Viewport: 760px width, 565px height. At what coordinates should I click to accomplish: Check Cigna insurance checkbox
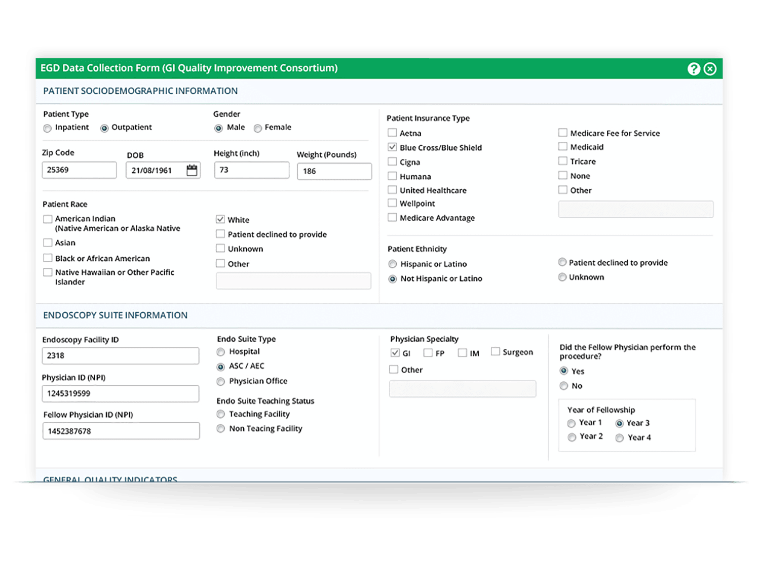pos(392,162)
